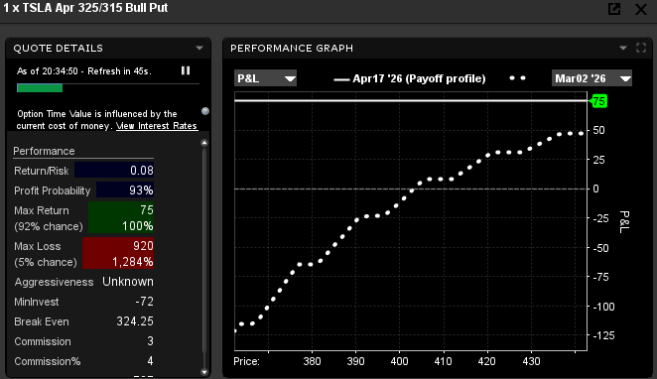Open the View Interest Rates link

point(157,126)
